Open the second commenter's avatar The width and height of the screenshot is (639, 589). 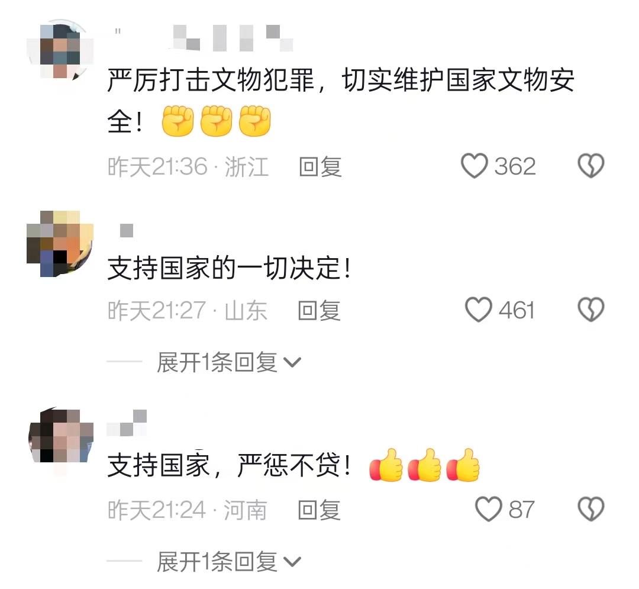(x=60, y=244)
